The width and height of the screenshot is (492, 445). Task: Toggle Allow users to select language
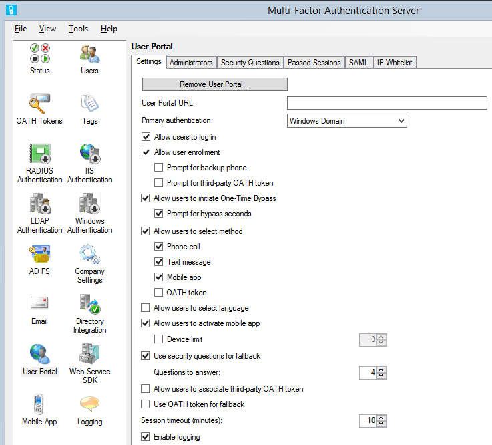146,308
